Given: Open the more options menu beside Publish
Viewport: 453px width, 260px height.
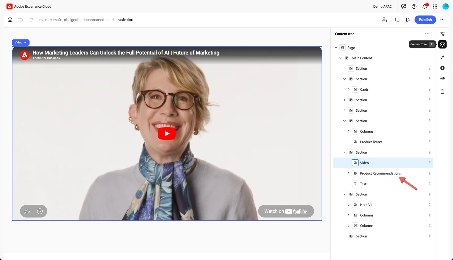Looking at the screenshot, I should coord(443,20).
